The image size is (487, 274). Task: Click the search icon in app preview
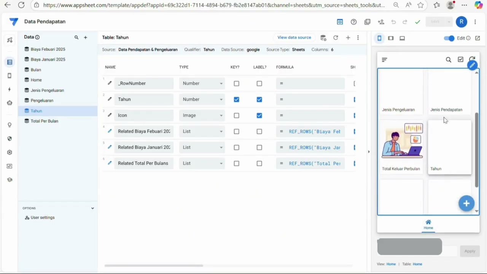[449, 60]
